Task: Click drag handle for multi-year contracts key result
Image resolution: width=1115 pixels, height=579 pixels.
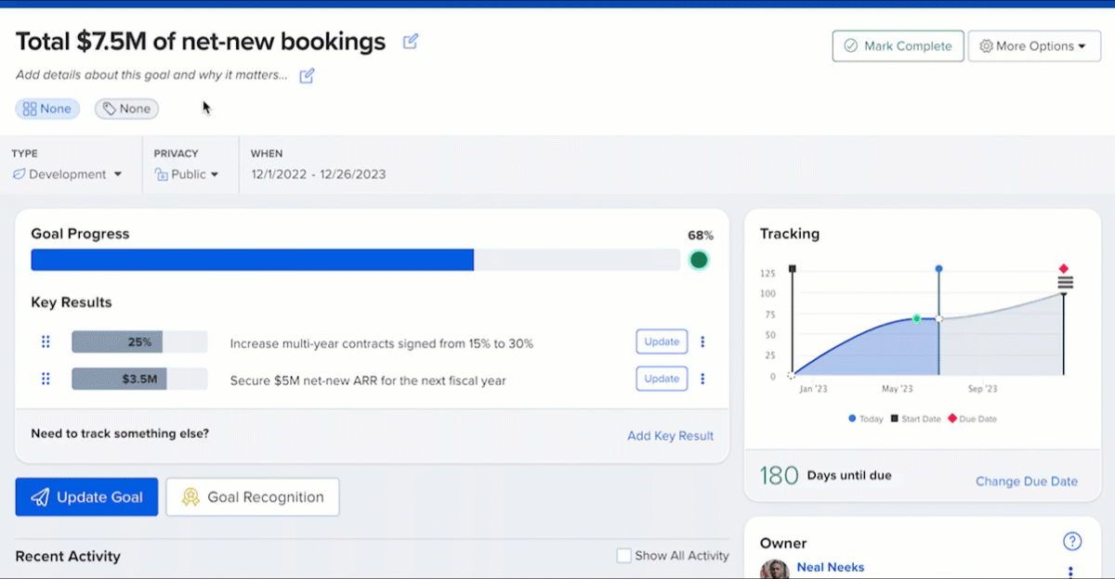Action: pos(46,342)
